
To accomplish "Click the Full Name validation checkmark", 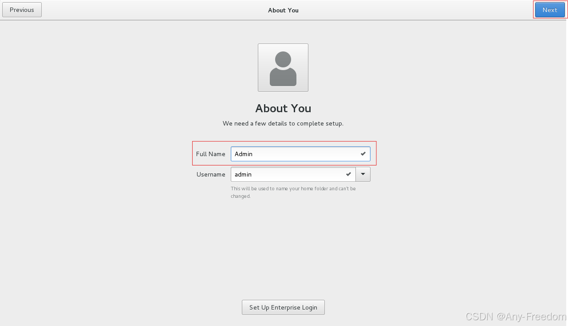I will click(x=363, y=154).
